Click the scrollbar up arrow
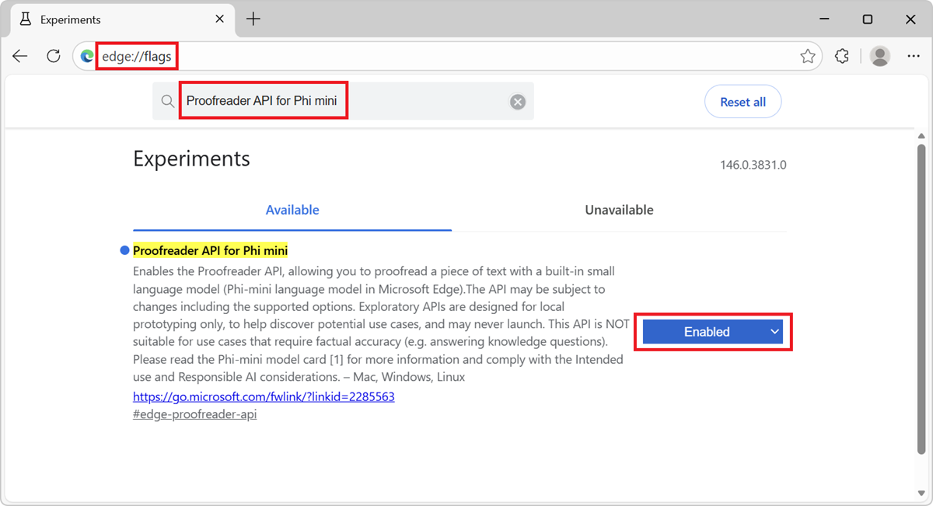 921,138
